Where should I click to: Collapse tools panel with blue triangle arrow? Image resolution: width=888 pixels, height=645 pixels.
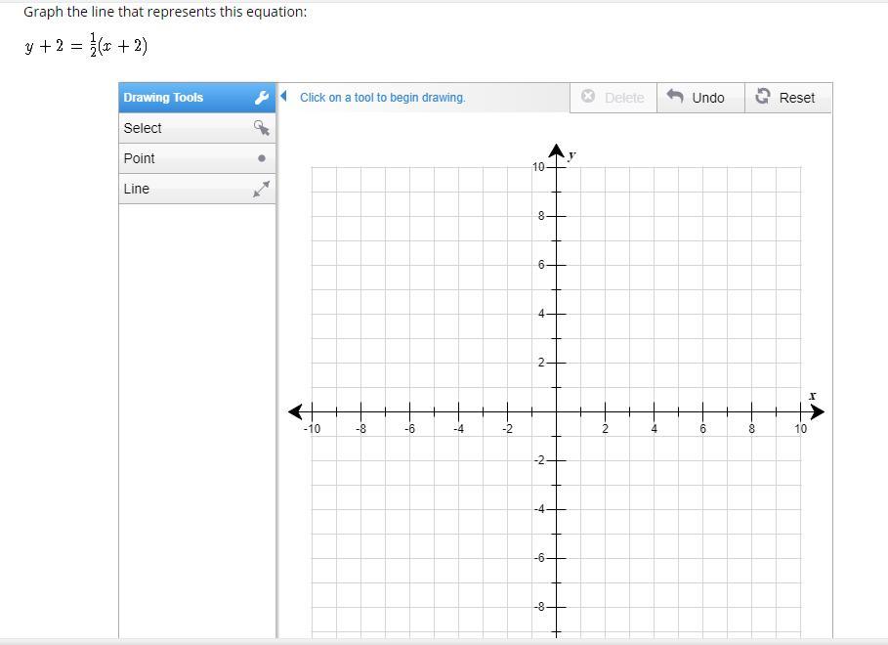point(283,97)
